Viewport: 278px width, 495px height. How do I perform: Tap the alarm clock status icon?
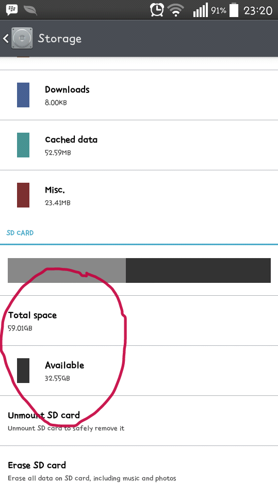point(157,10)
